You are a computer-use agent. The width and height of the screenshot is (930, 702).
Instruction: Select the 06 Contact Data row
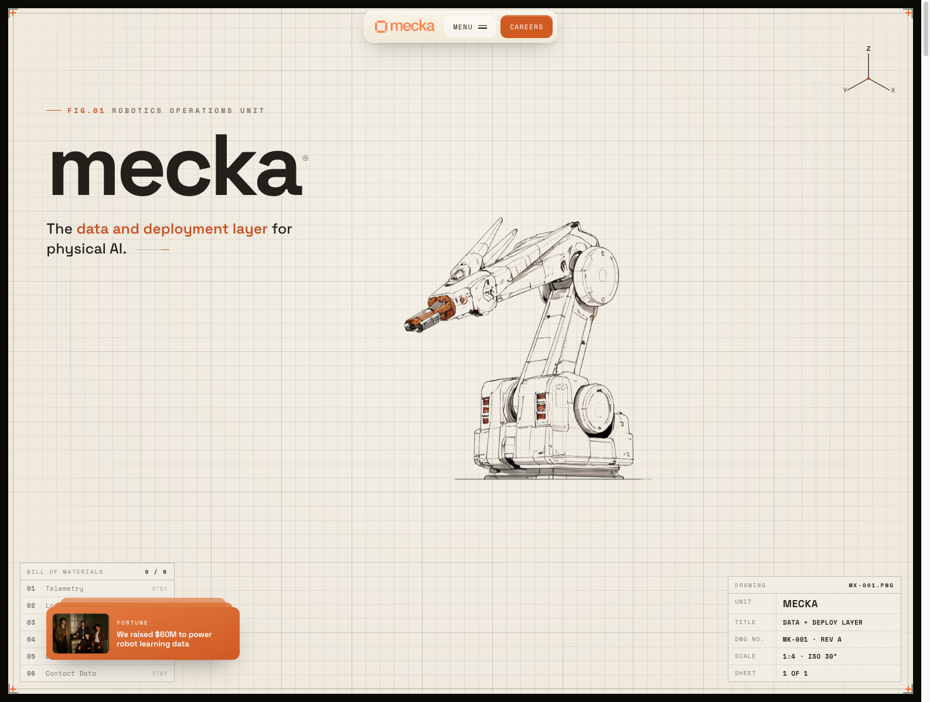97,673
